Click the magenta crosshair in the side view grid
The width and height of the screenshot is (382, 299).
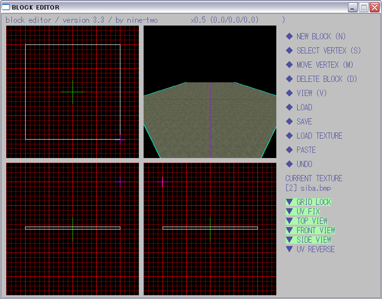point(163,182)
